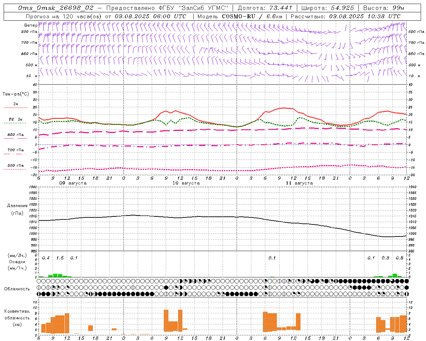Screen dimensions: 426x341
Task: Click the "Высота: 99м" header value
Action: click(x=383, y=8)
